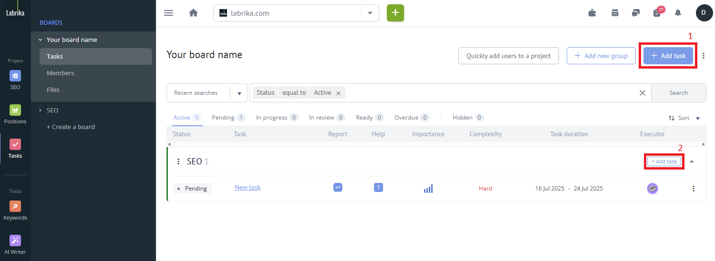Open the Report chart icon for New task
The height and width of the screenshot is (261, 715).
pos(338,188)
